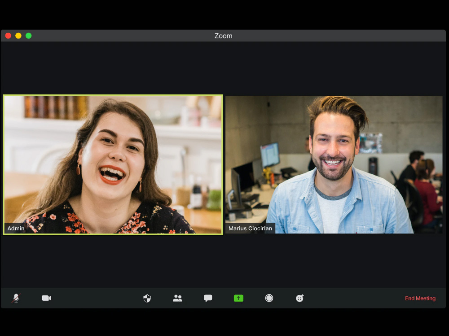The image size is (449, 336).
Task: Toggle the video camera
Action: 47,298
